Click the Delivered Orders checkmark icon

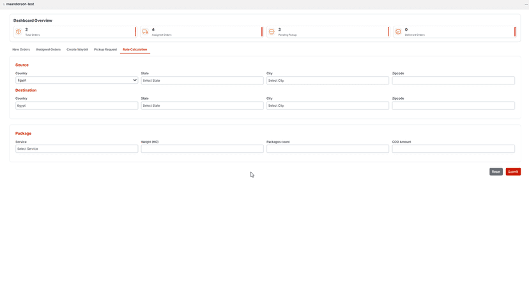[x=398, y=32]
